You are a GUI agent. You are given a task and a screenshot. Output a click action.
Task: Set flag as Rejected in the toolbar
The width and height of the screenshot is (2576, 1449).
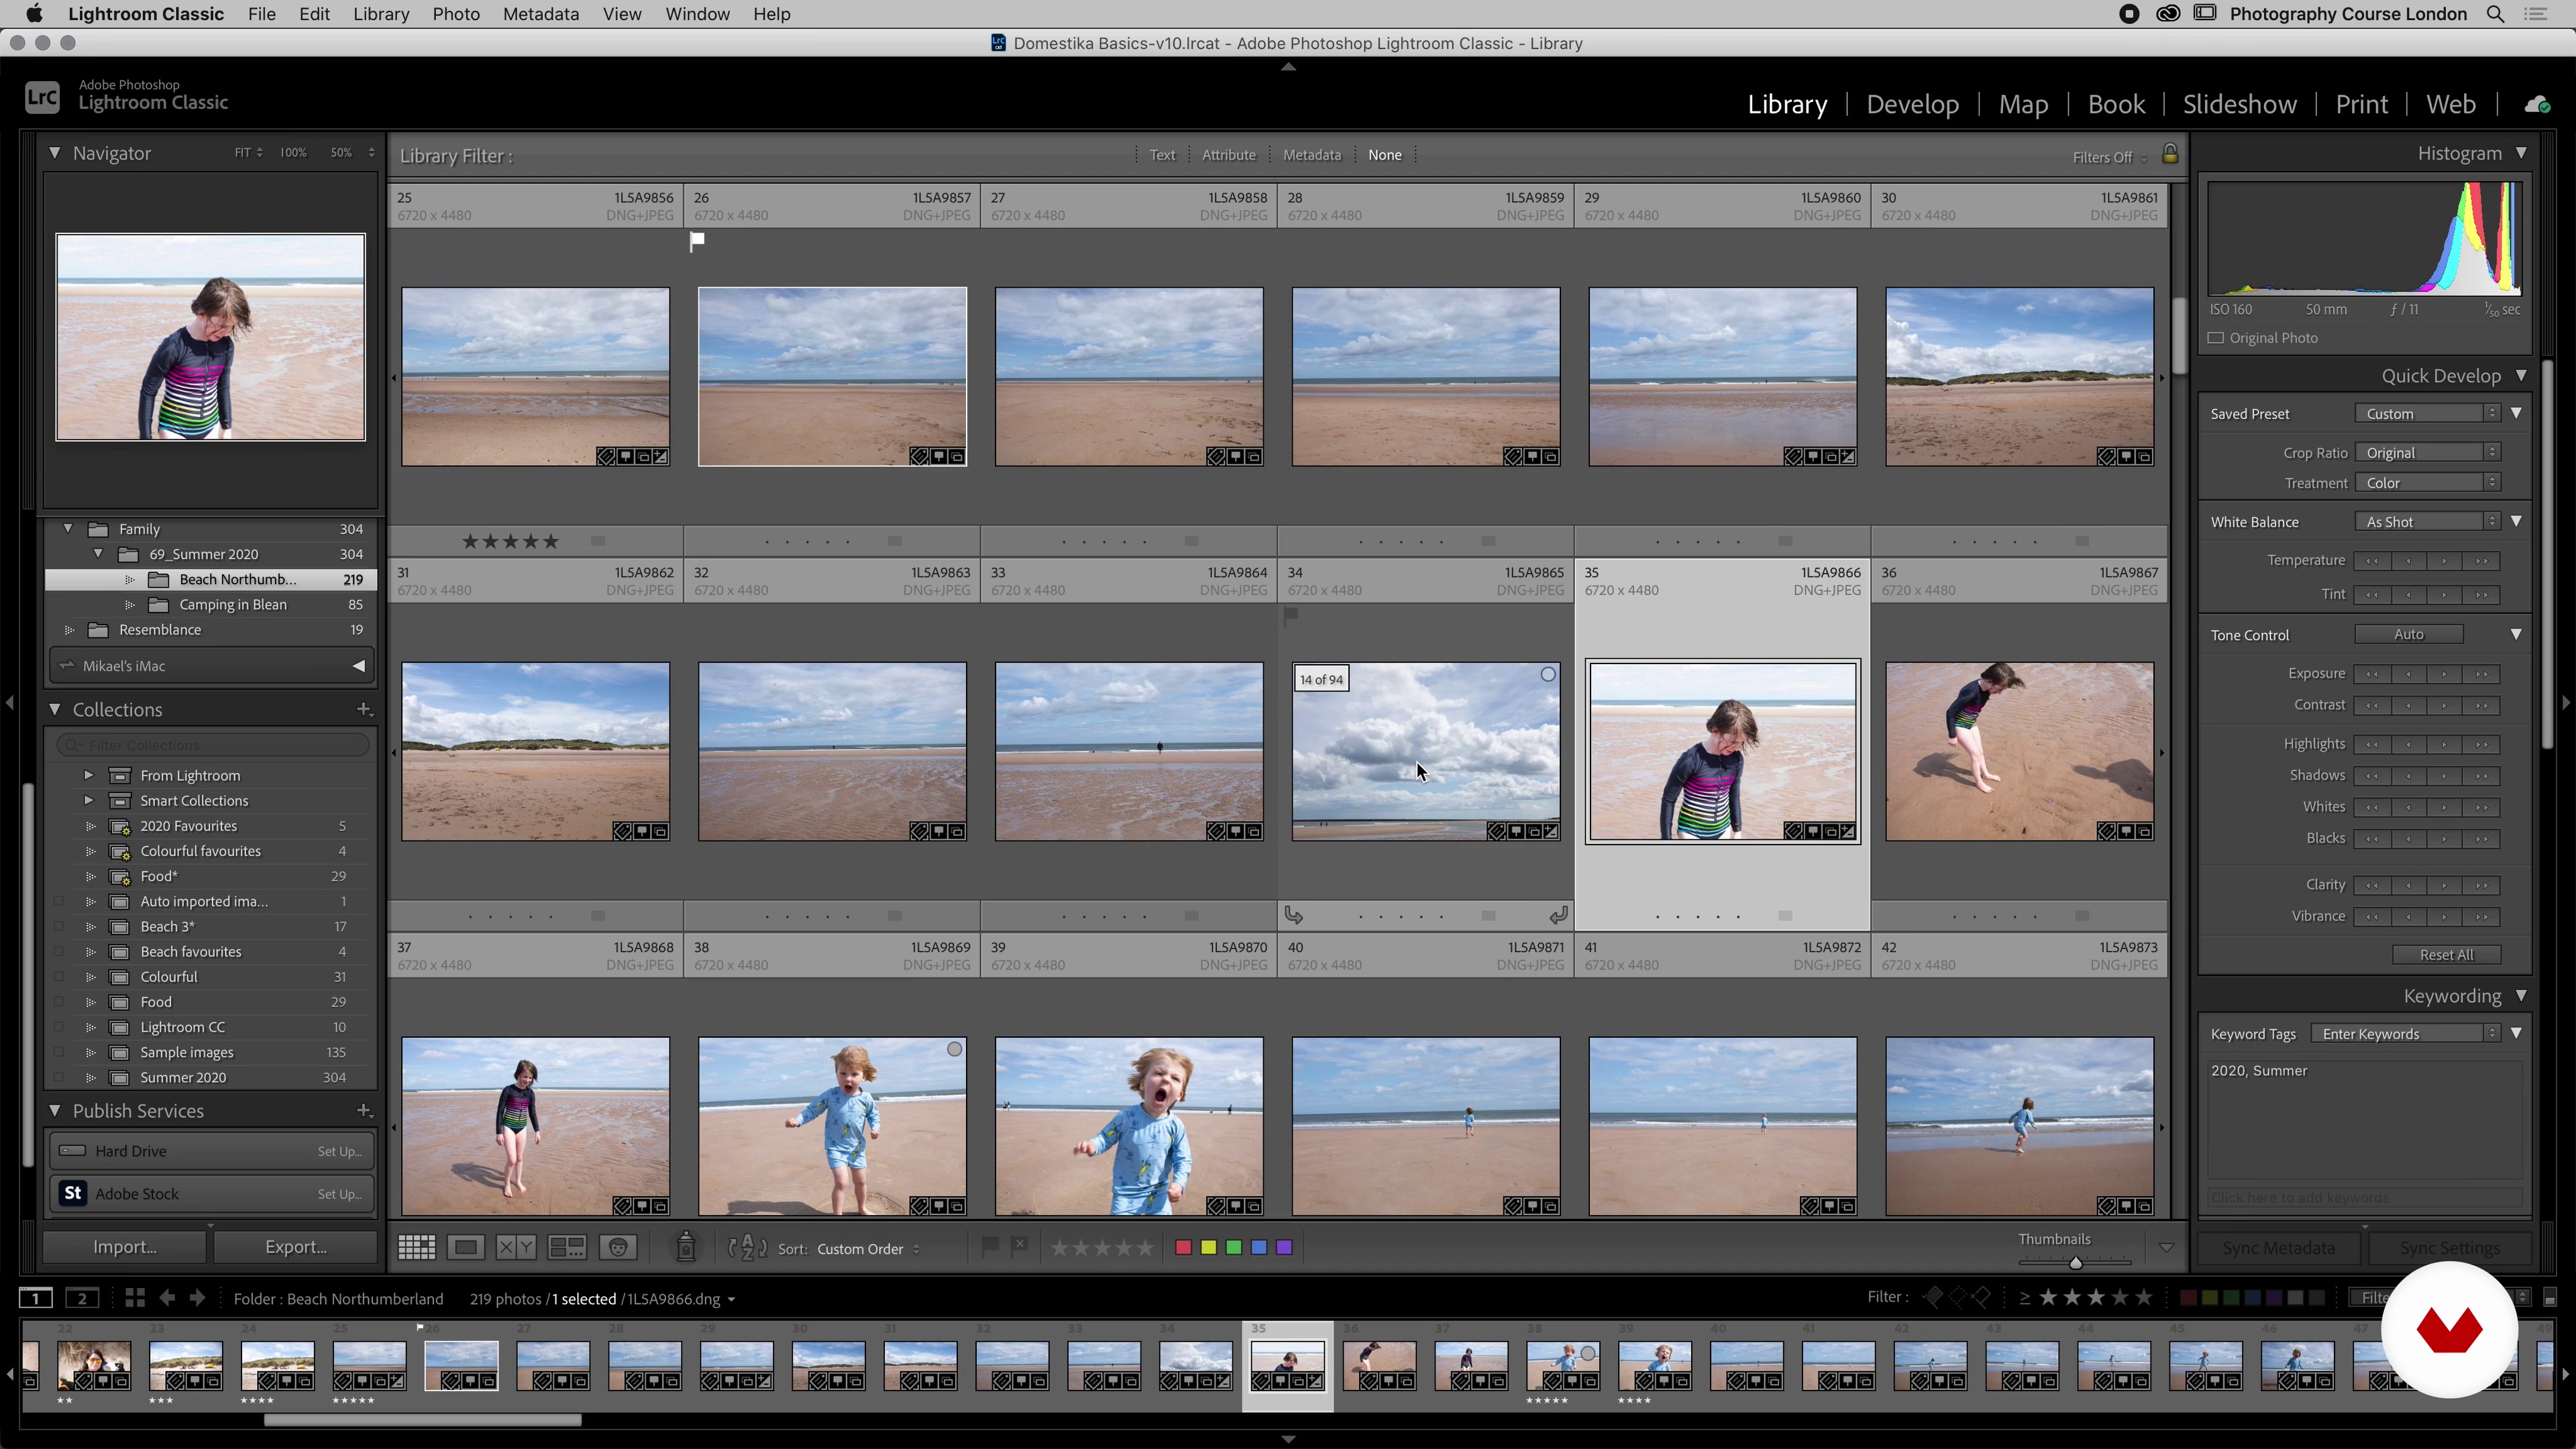pos(1019,1246)
